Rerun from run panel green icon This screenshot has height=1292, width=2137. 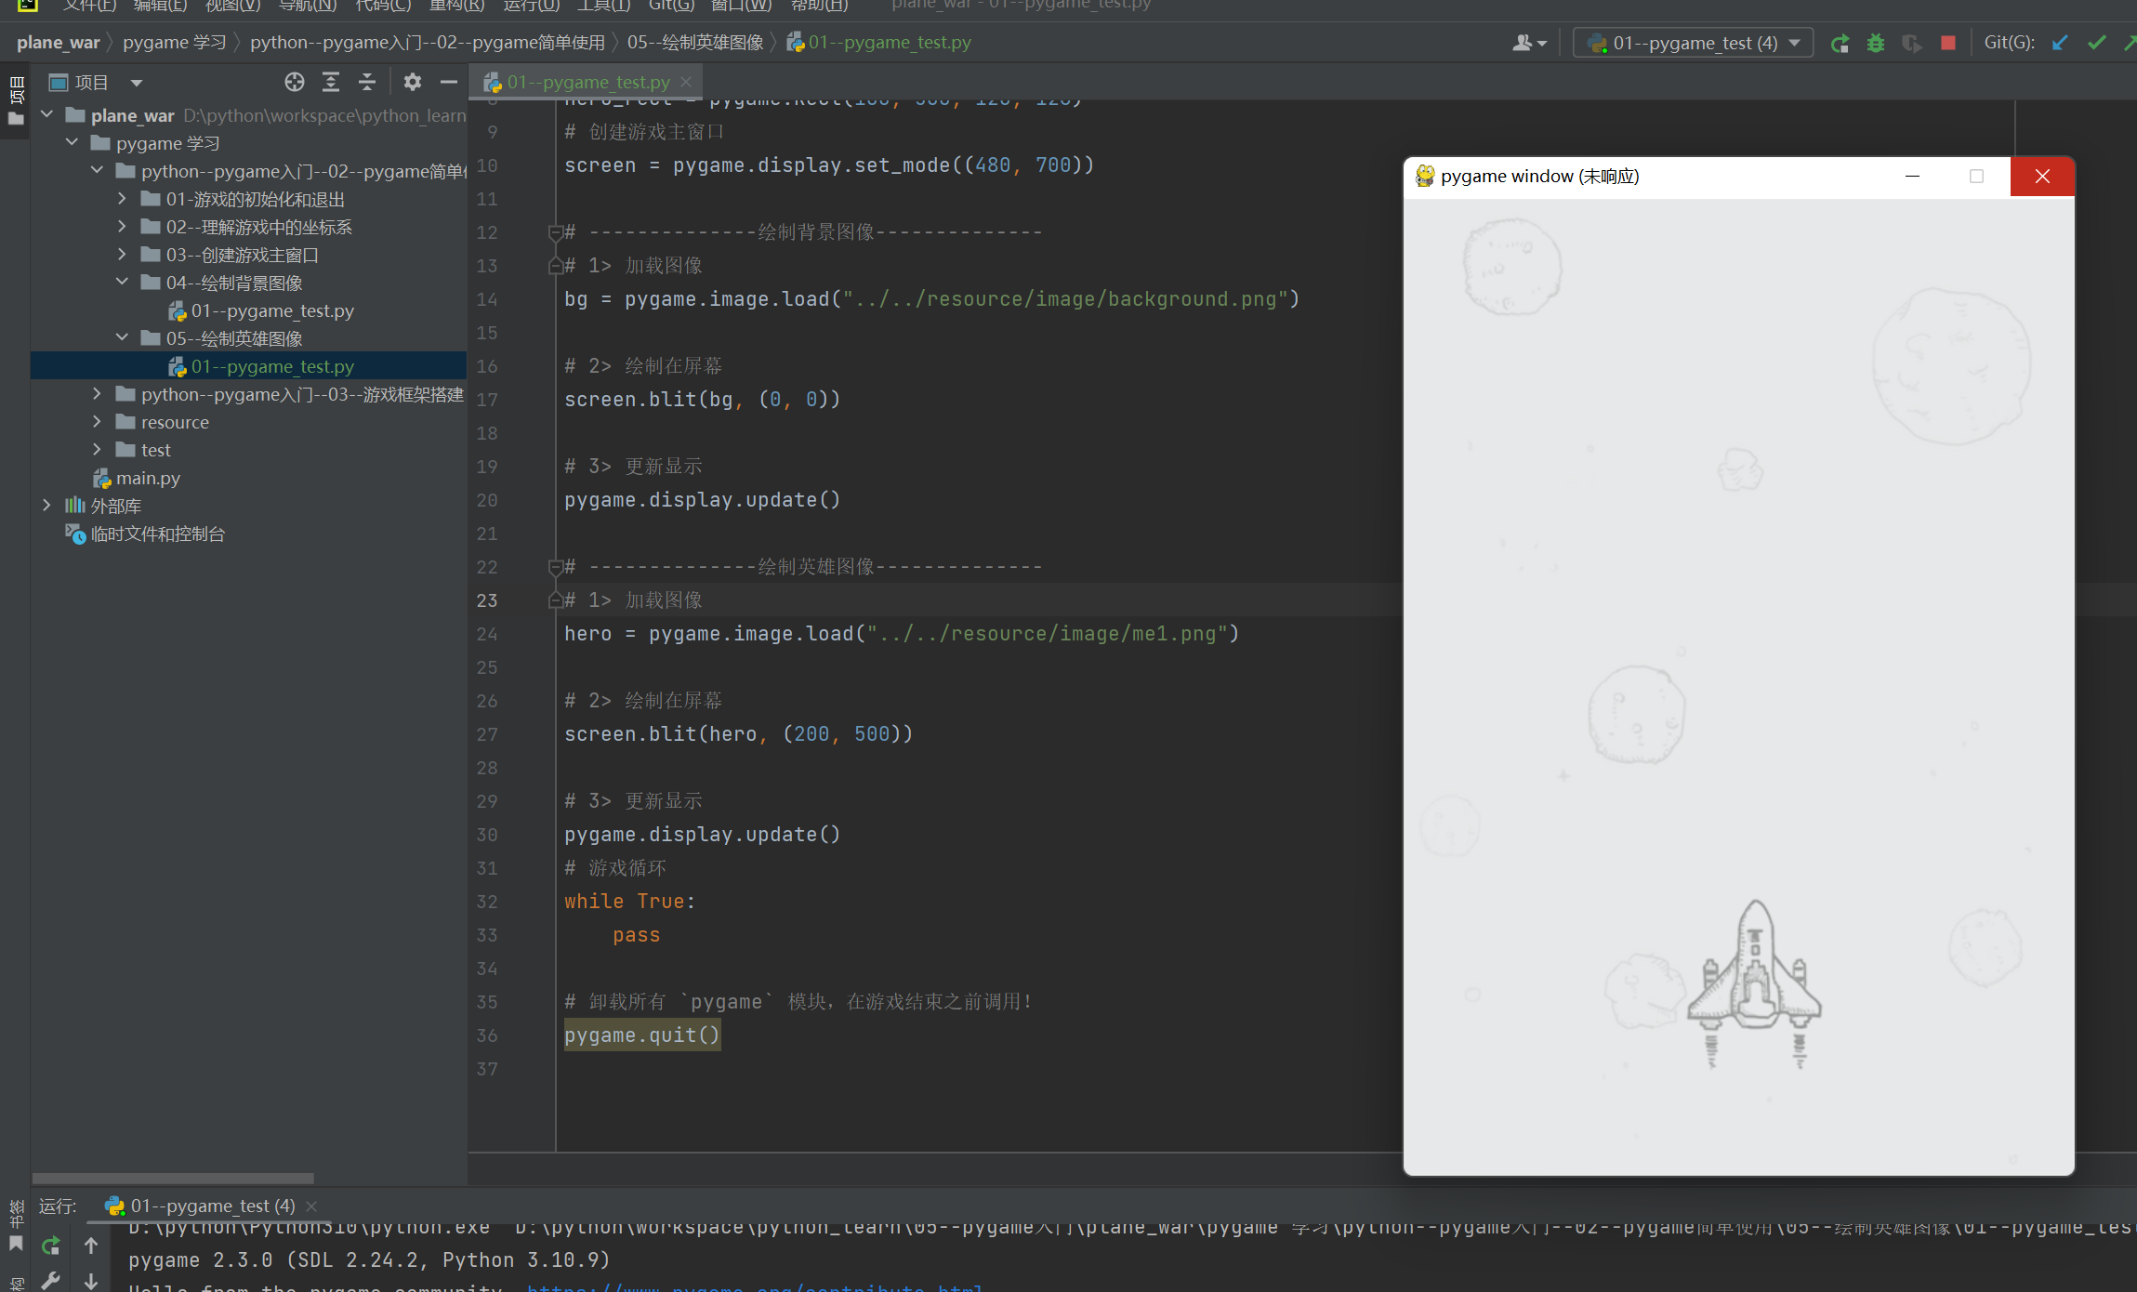click(x=51, y=1246)
